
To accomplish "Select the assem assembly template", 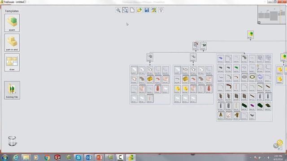I will coord(12,23).
